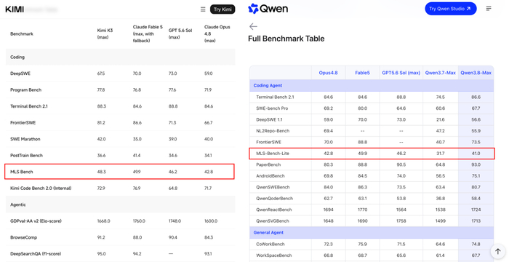509x262 pixels.
Task: Click the Full Benchmark Table heading
Action: click(286, 39)
